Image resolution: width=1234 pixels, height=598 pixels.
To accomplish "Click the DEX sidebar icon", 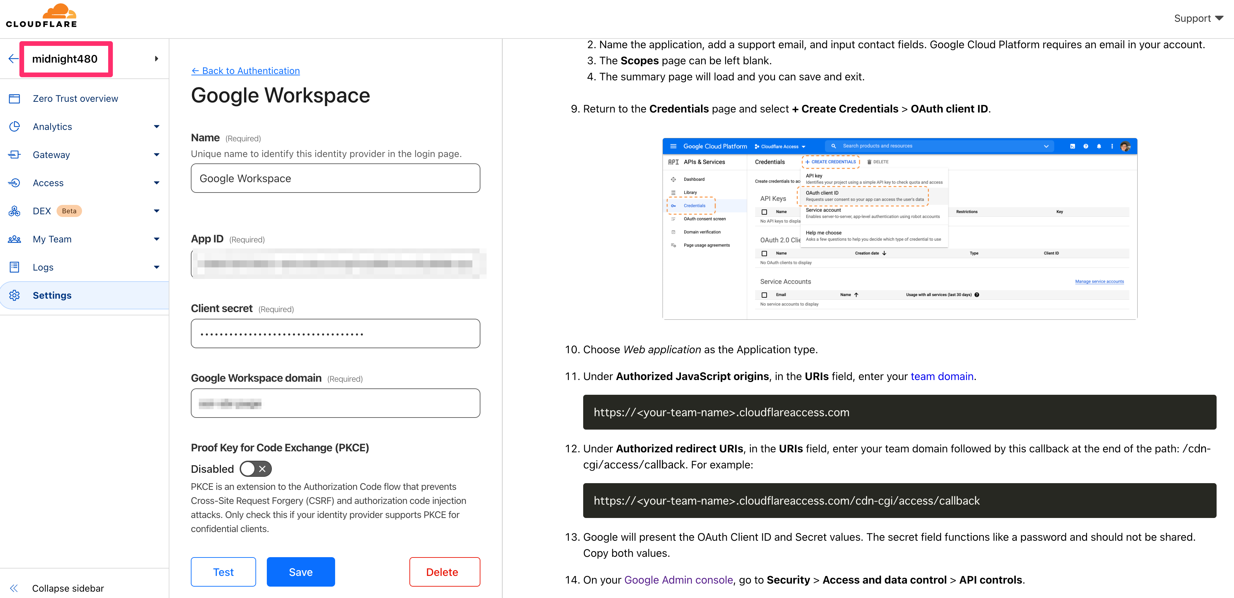I will [x=14, y=211].
